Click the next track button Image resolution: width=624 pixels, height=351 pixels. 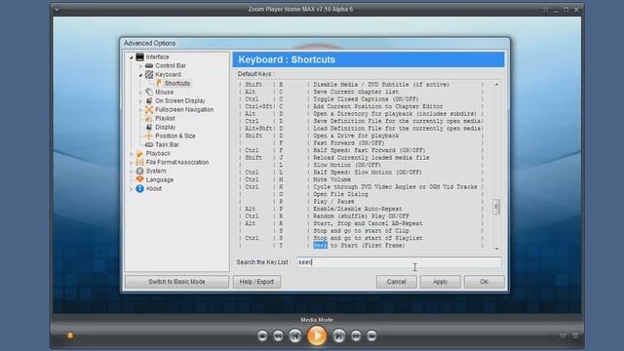pos(338,335)
